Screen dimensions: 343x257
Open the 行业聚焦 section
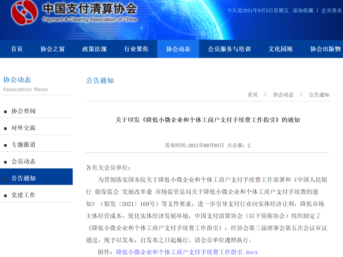[137, 49]
